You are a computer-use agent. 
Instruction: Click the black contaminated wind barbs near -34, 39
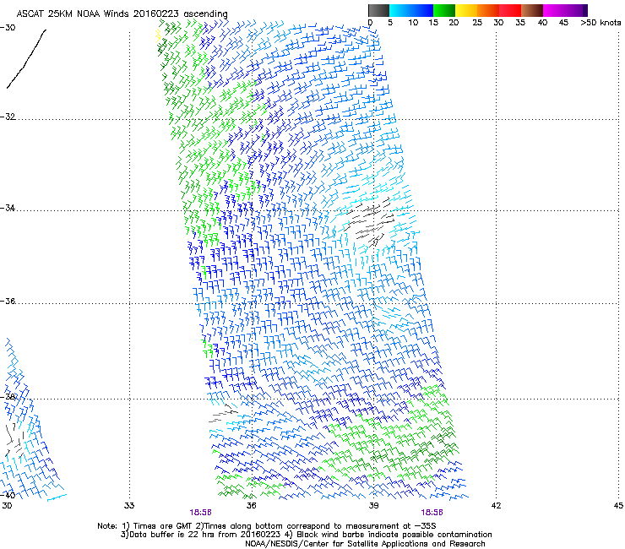click(370, 220)
